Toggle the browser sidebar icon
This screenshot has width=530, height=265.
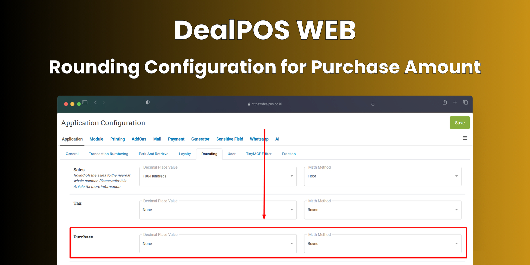pyautogui.click(x=85, y=102)
